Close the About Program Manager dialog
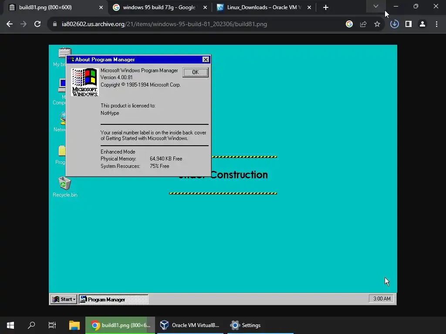 tap(206, 59)
